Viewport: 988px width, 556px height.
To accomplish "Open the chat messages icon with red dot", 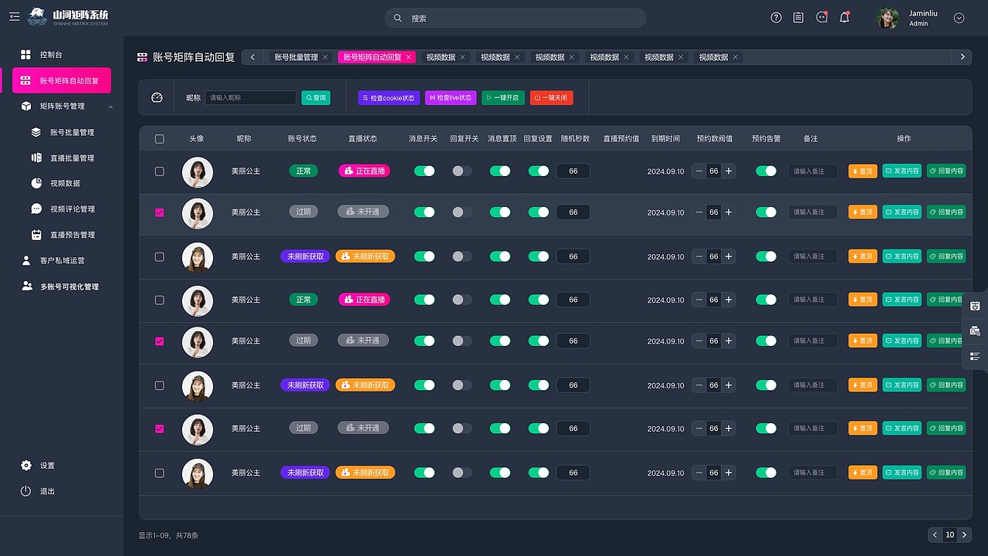I will point(821,18).
